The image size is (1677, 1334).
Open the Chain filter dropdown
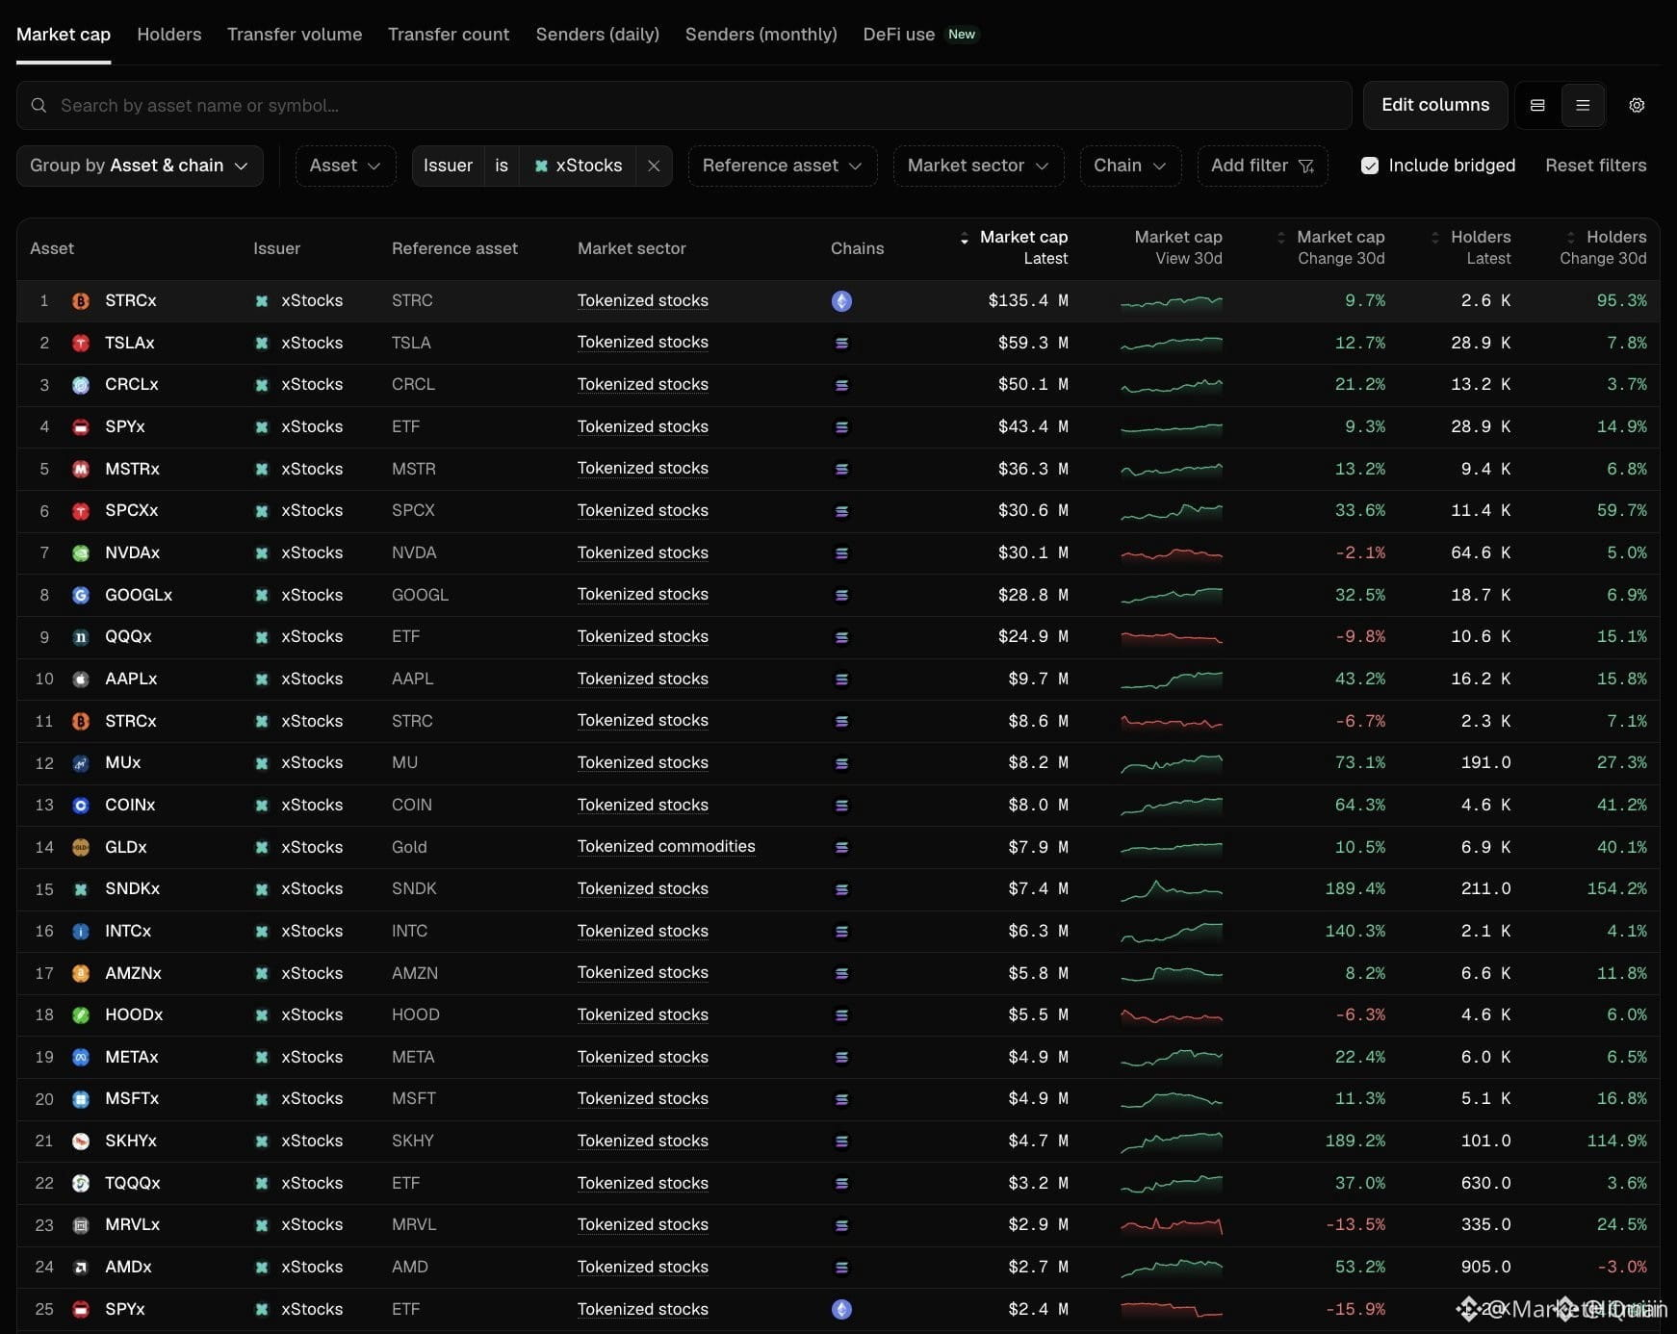pos(1130,166)
